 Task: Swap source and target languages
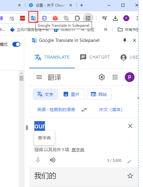84,110
